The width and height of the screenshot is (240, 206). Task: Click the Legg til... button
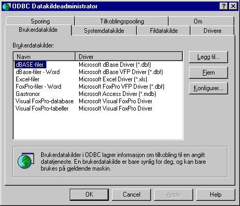(x=208, y=57)
